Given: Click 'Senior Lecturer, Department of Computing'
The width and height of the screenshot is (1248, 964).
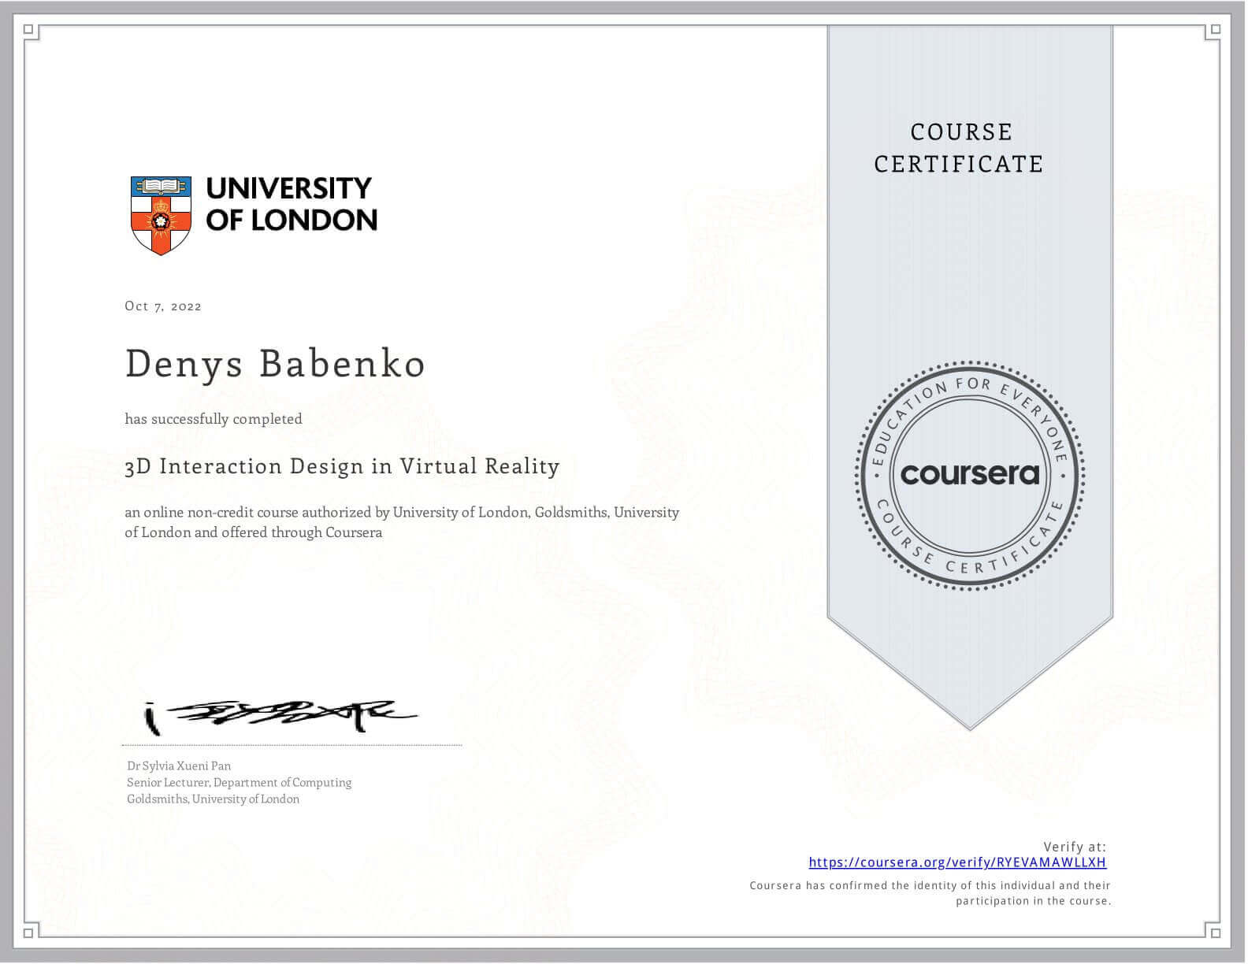Looking at the screenshot, I should (x=239, y=782).
